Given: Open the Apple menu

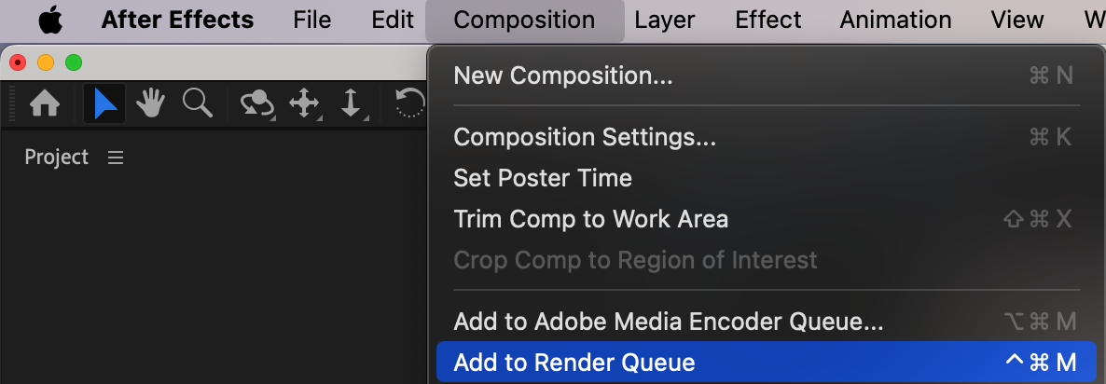Looking at the screenshot, I should tap(50, 20).
